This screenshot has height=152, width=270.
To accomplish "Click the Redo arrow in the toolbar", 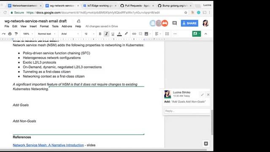I will (x=4, y=34).
